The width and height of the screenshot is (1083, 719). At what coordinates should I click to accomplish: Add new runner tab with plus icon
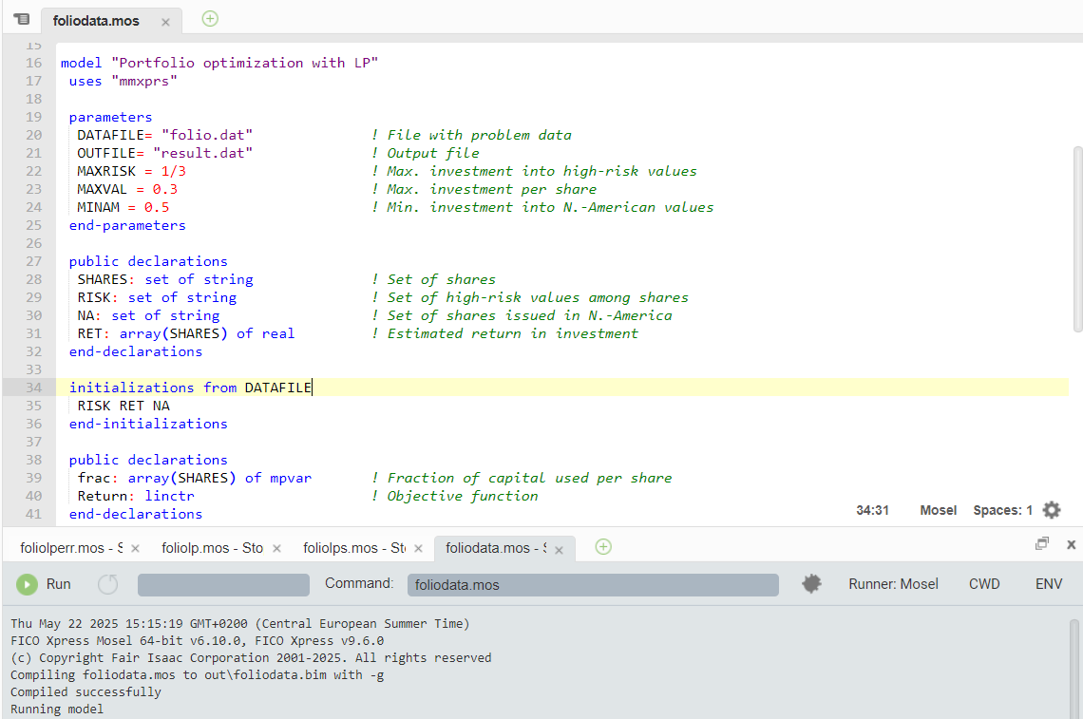point(603,546)
